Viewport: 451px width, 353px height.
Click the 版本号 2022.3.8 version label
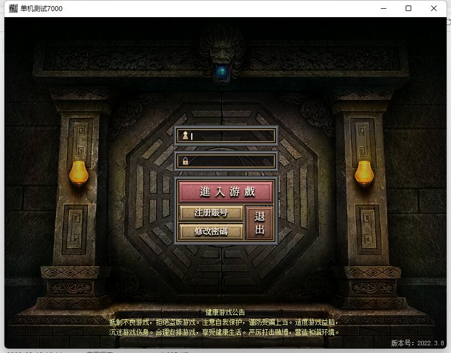(x=417, y=343)
